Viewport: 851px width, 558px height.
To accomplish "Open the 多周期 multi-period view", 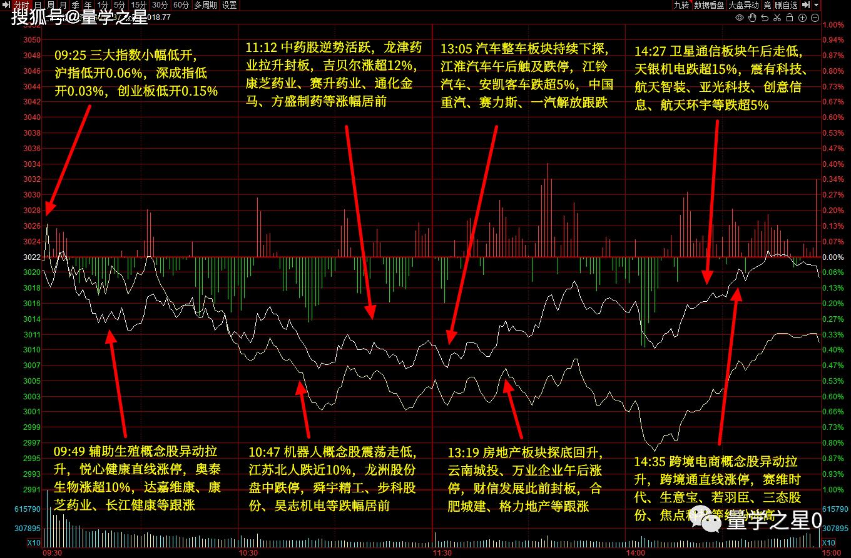I will click(x=205, y=5).
